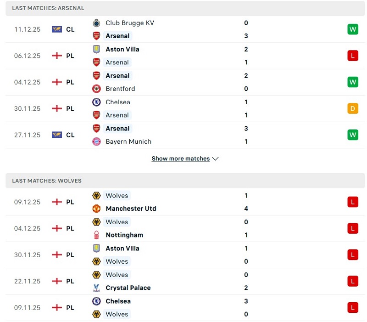The image size is (367, 322).
Task: Click the Wolves badge in the Manchester Utd match
Action: click(x=97, y=196)
